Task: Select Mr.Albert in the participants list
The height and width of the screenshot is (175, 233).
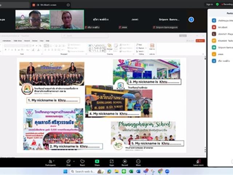Action: point(222,27)
